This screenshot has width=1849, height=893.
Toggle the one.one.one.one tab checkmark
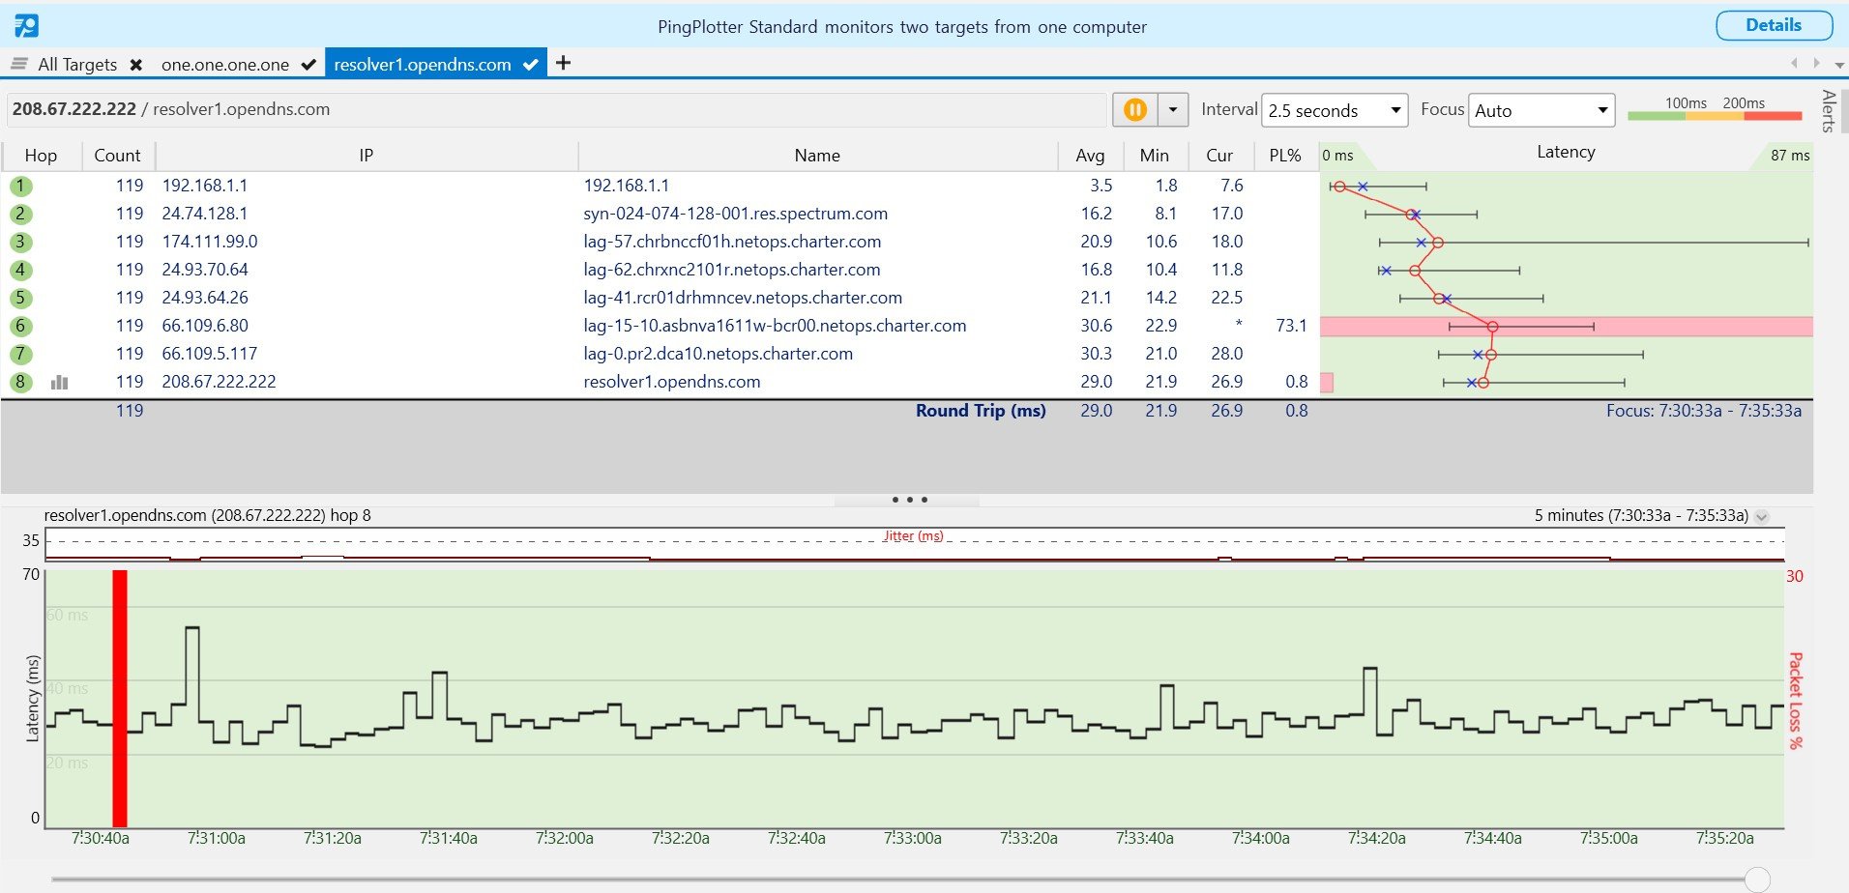coord(308,65)
